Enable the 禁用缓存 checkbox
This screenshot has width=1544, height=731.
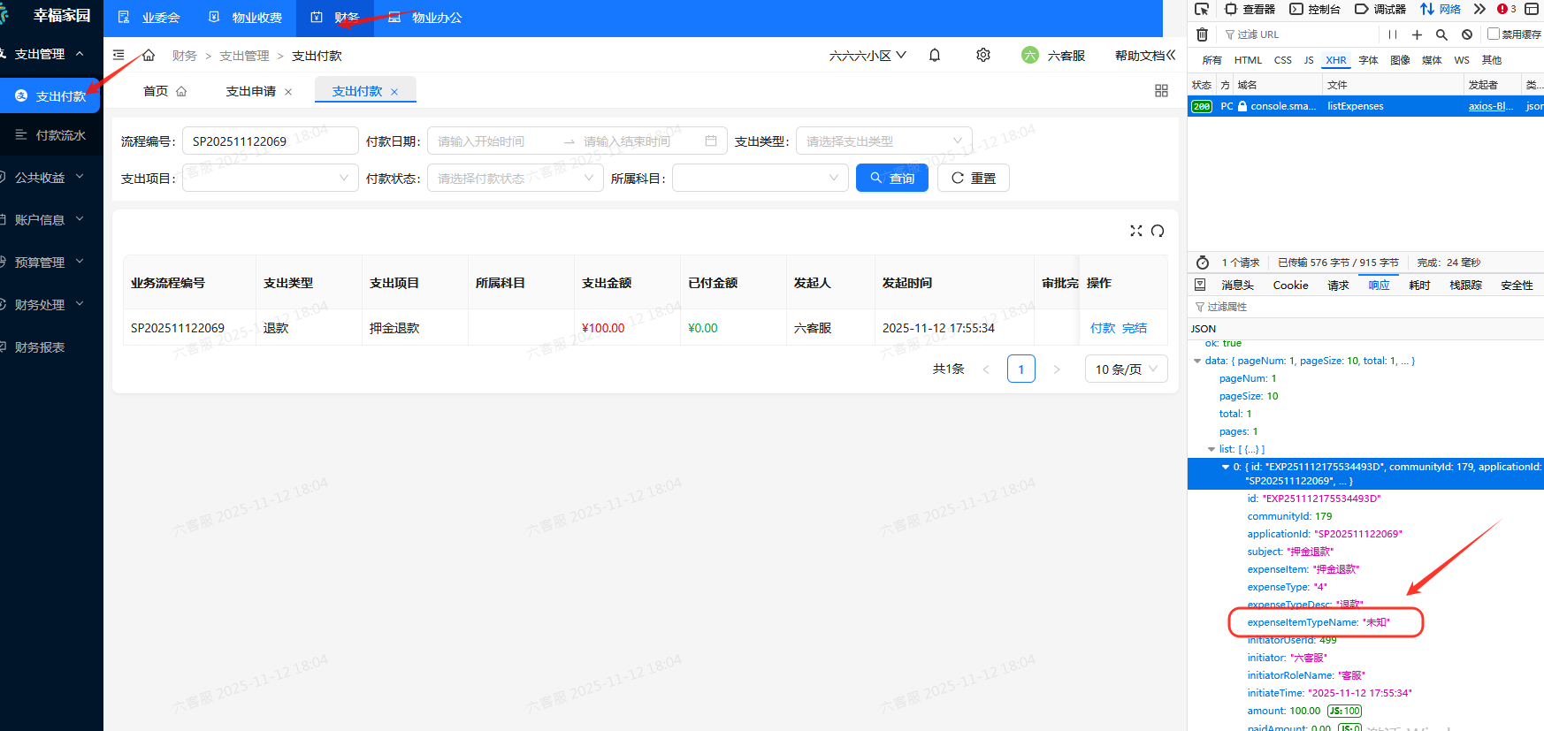click(x=1494, y=34)
